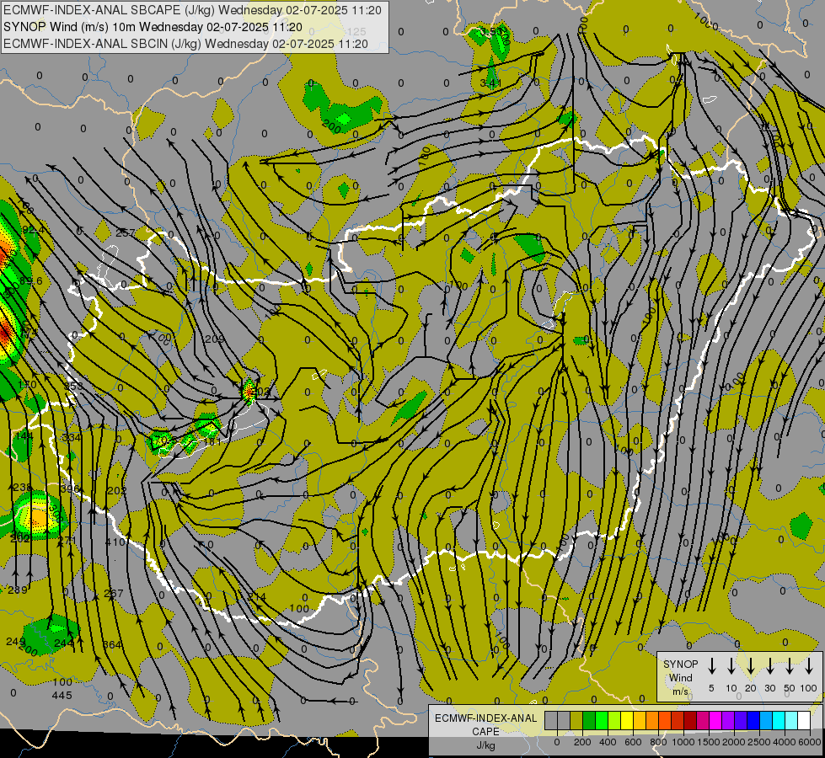Screen dimensions: 825x758
Task: Pick the pale cyan CAPE legend swatch
Action: pos(790,720)
